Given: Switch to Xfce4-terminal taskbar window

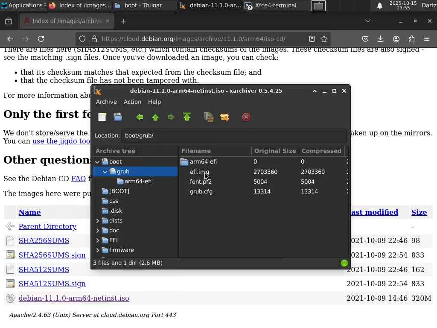Looking at the screenshot, I should coord(275,5).
